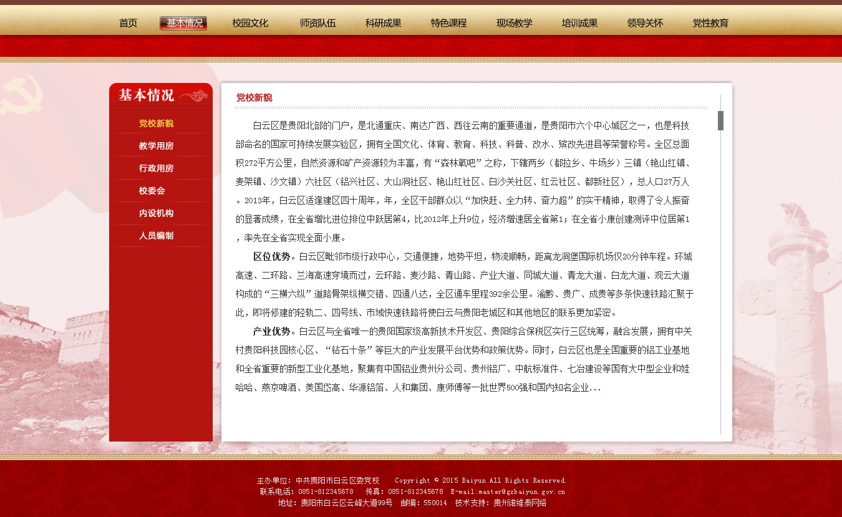The image size is (842, 517).
Task: Open 教学用房 sidebar link
Action: coord(157,146)
